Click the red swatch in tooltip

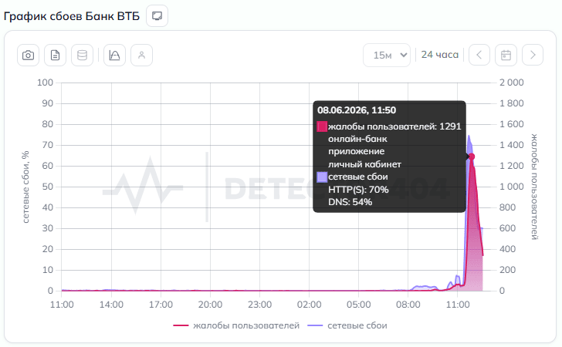(322, 126)
